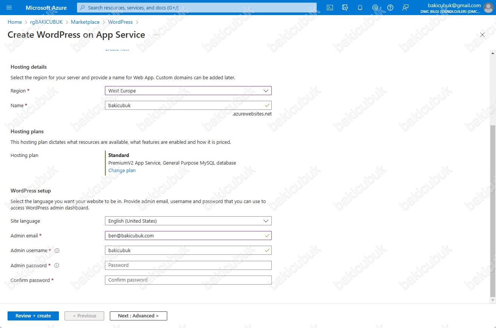
Task: Expand the Site language dropdown
Action: 188,221
